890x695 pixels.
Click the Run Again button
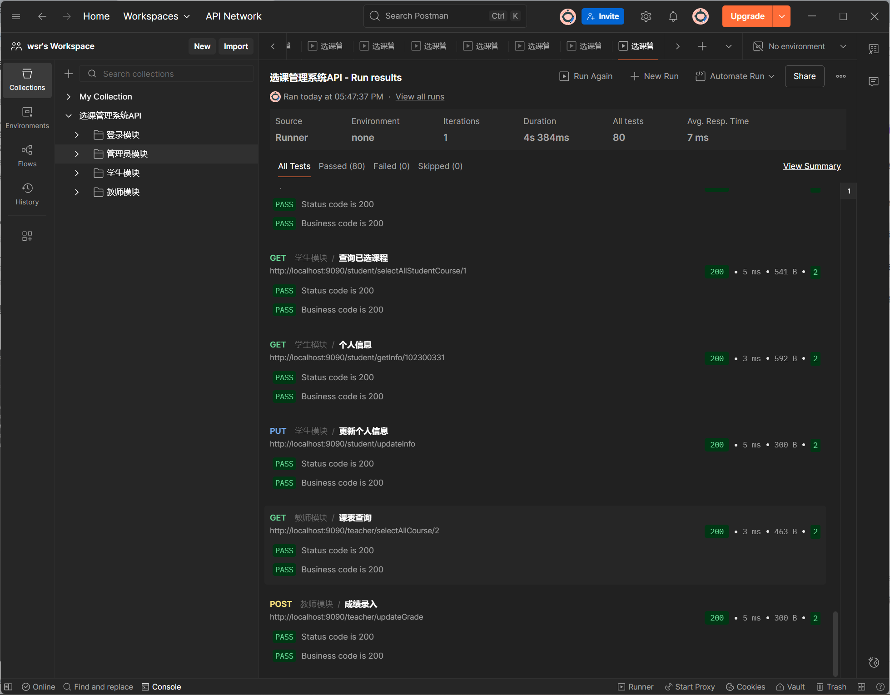coord(586,76)
